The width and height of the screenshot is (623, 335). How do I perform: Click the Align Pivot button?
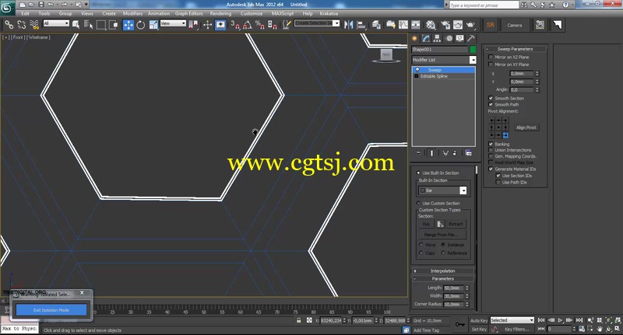point(526,127)
